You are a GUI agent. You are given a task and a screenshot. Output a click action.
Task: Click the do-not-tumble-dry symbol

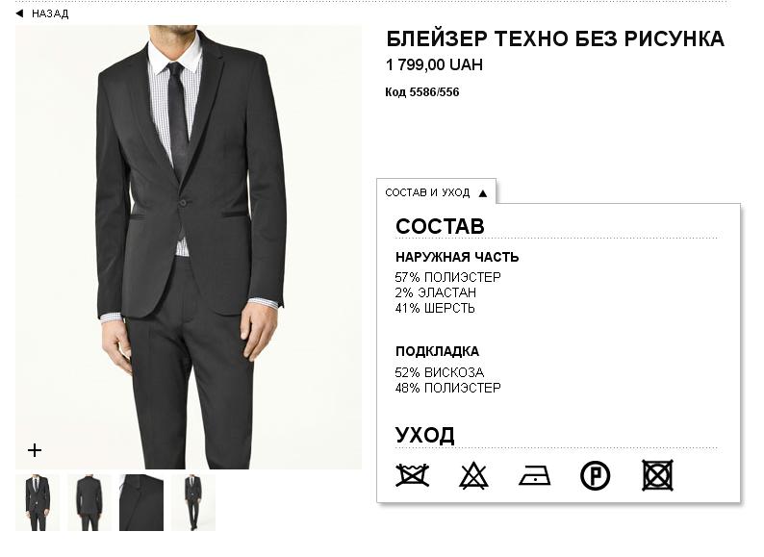pos(656,475)
